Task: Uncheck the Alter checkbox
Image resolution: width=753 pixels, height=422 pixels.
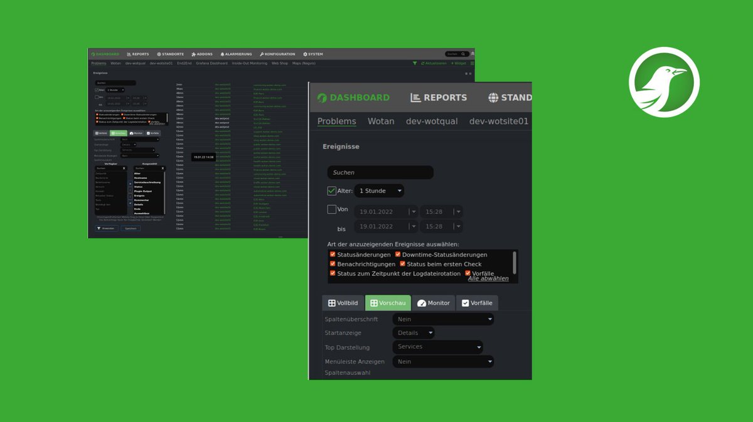Action: pos(333,190)
